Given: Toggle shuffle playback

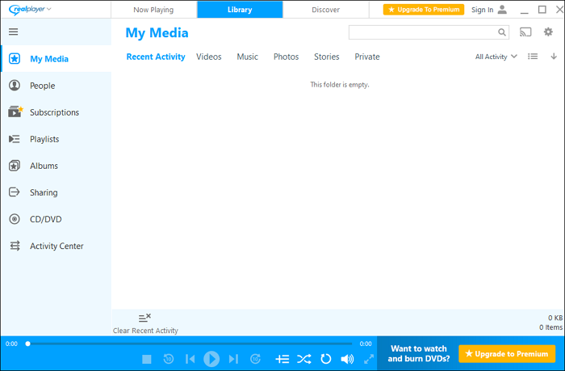Looking at the screenshot, I should click(x=303, y=359).
